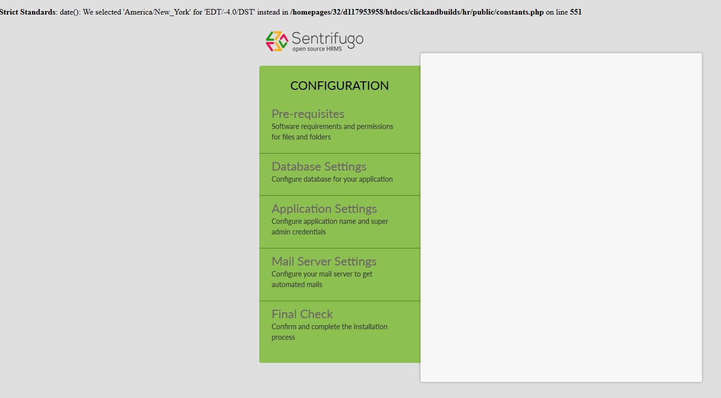Click the green hexagon logo mark
This screenshot has width=721, height=398.
[x=276, y=41]
